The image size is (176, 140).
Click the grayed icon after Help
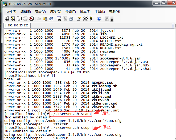tap(107, 19)
